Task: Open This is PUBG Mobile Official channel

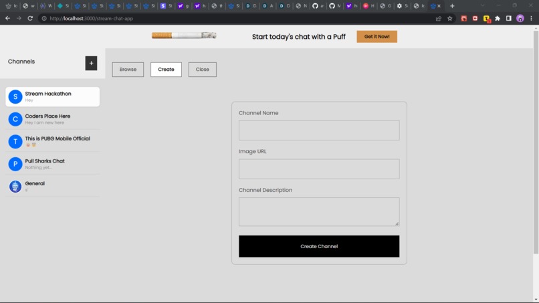Action: [x=53, y=141]
